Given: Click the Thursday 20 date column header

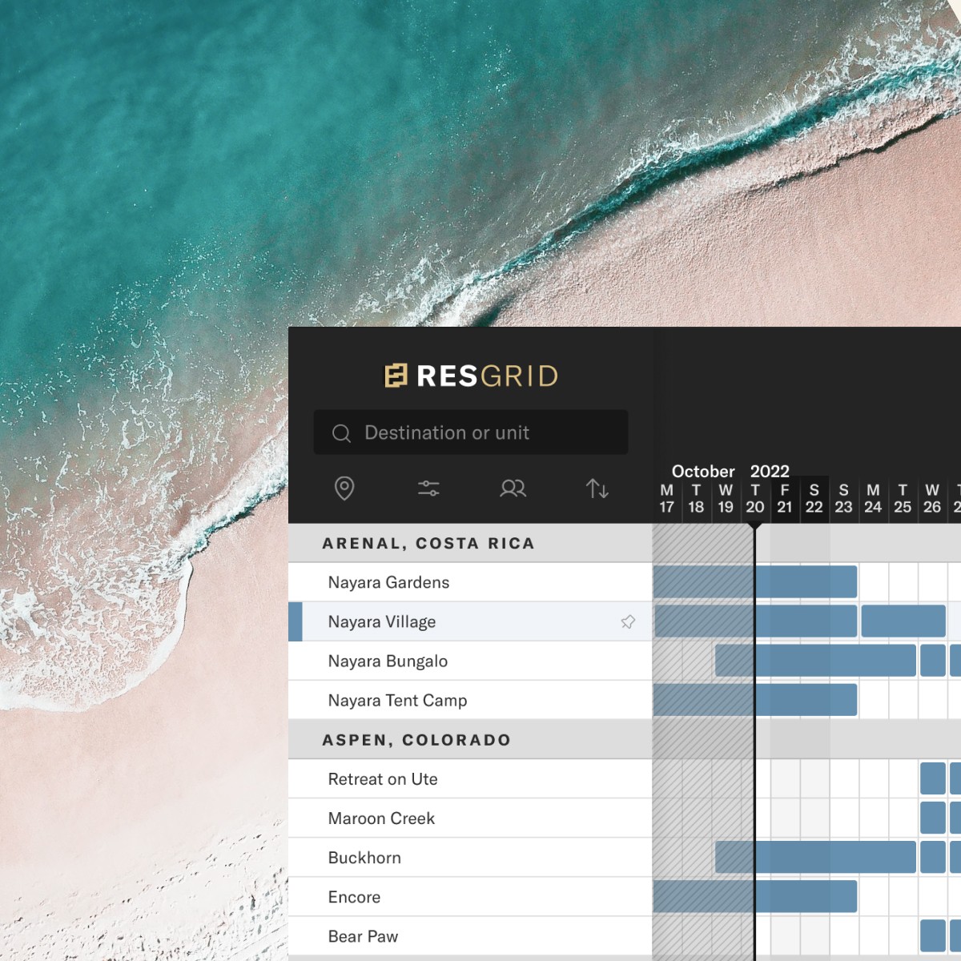Looking at the screenshot, I should point(755,498).
